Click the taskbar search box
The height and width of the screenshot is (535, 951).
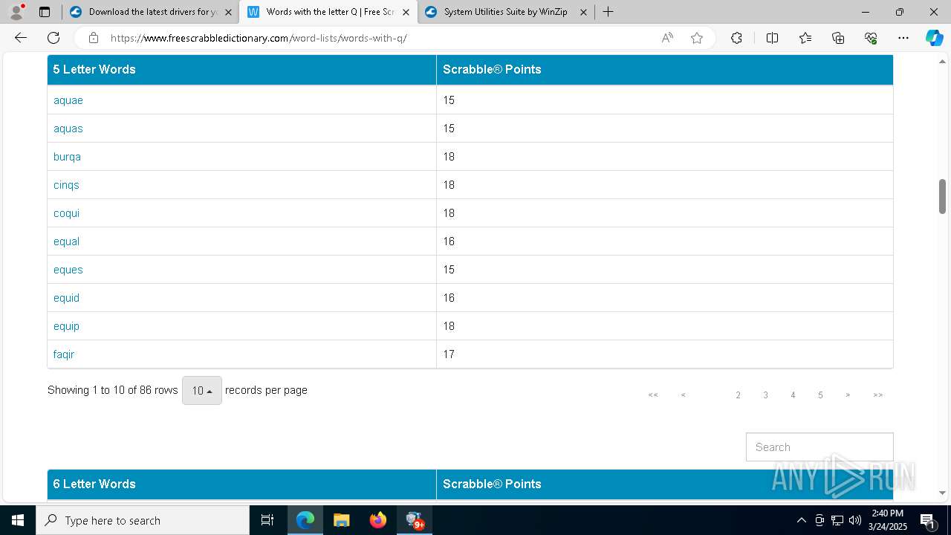(143, 520)
